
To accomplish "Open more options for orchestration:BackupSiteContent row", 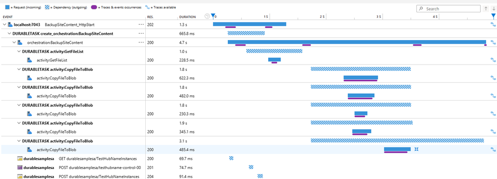I will tap(141, 42).
